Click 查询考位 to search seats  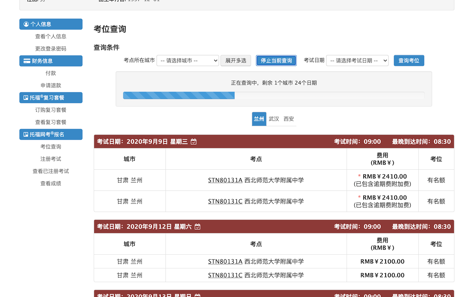(409, 61)
